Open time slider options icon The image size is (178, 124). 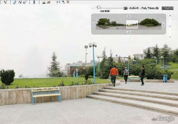point(93,8)
